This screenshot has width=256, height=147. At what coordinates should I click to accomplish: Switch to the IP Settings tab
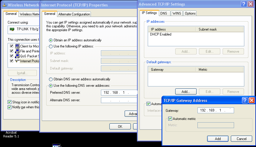point(149,13)
